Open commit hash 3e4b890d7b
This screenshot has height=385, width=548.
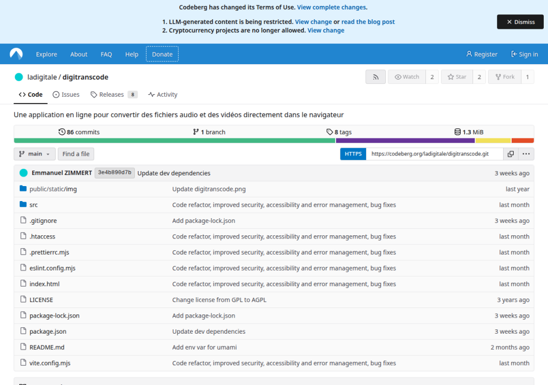click(x=115, y=173)
